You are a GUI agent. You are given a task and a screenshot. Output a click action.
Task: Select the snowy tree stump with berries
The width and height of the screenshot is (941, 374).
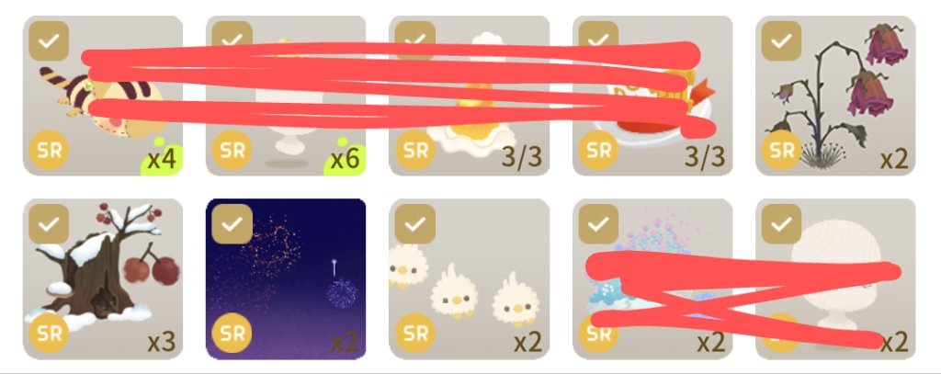pyautogui.click(x=103, y=278)
